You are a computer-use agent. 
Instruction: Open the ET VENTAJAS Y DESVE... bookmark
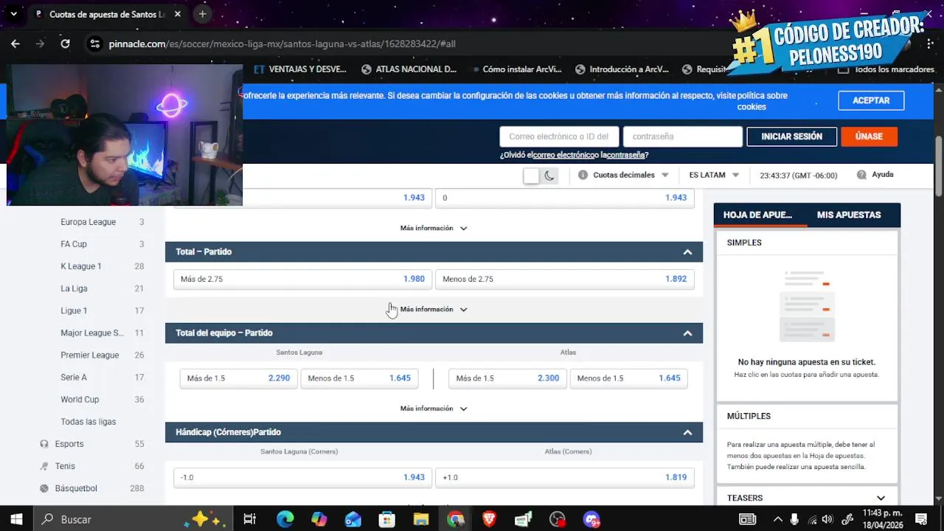(x=299, y=69)
